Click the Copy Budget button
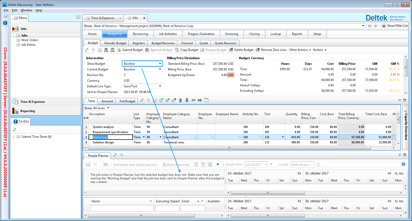 (x=187, y=50)
